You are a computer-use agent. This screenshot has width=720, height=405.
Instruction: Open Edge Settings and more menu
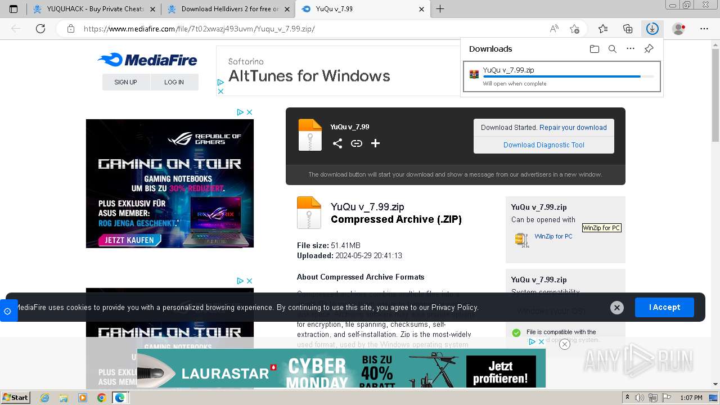pos(704,29)
